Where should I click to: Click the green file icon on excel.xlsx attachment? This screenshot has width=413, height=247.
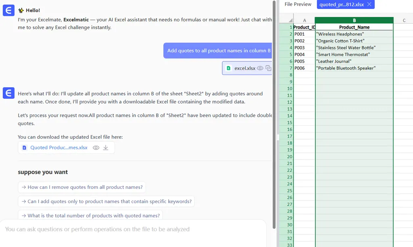coord(228,68)
